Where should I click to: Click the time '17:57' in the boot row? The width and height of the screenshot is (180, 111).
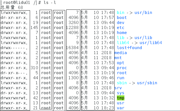tap(108, 18)
